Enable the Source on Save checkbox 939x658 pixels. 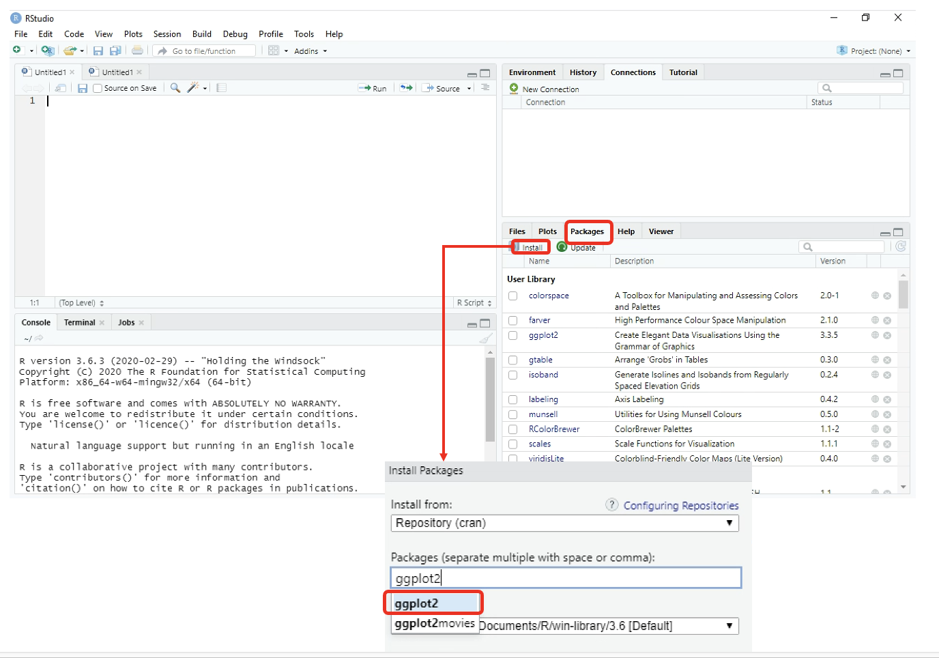point(98,88)
